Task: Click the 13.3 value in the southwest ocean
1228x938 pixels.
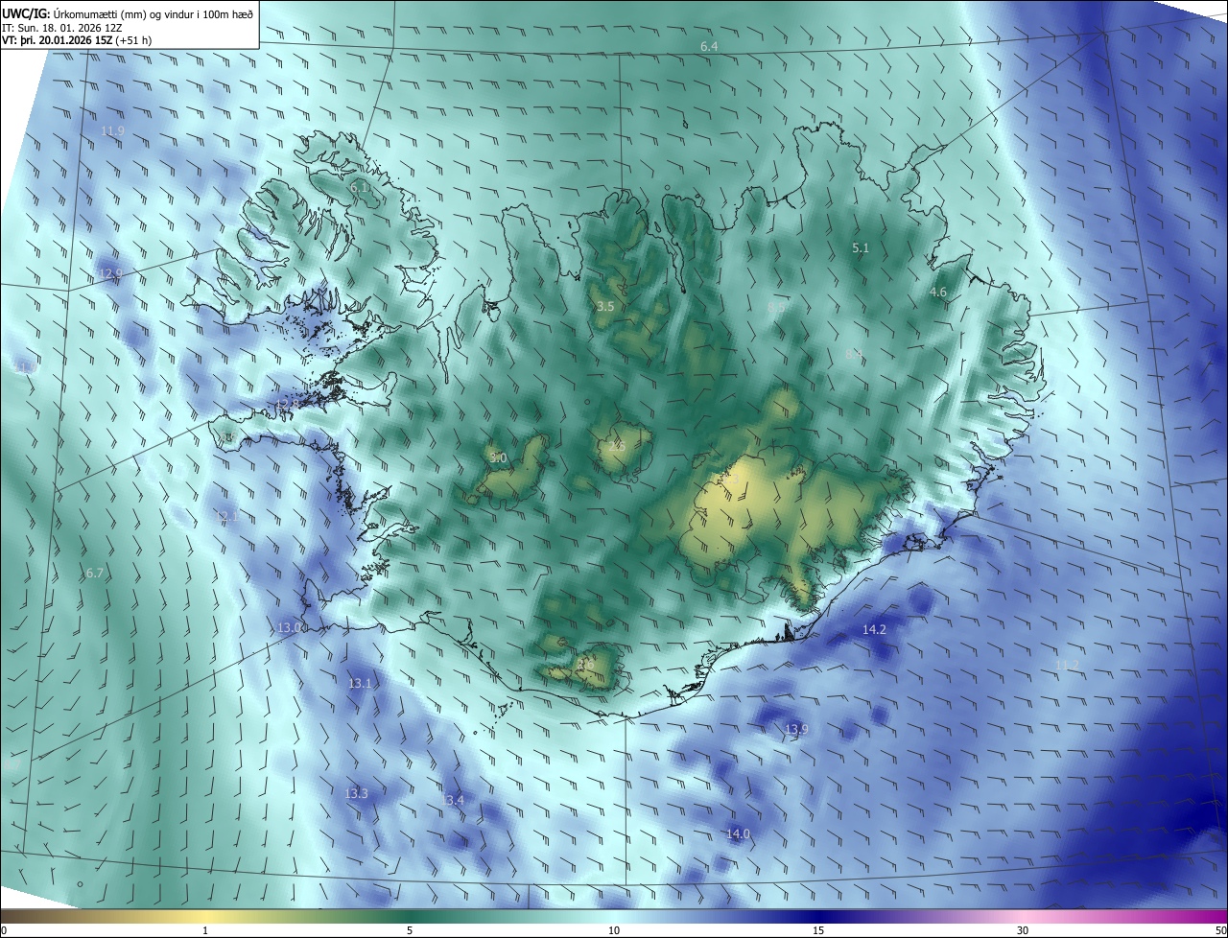Action: coord(356,794)
